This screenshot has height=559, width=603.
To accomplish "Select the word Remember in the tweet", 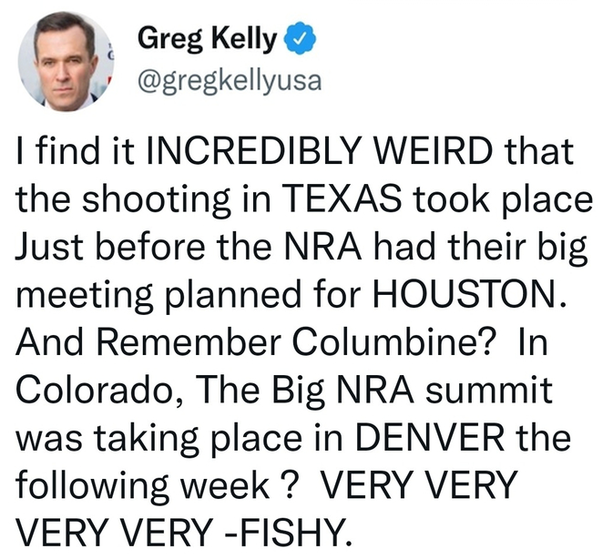I will 189,341.
